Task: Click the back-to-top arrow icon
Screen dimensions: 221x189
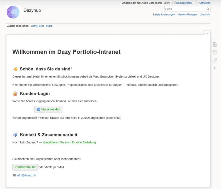Action: (215, 68)
